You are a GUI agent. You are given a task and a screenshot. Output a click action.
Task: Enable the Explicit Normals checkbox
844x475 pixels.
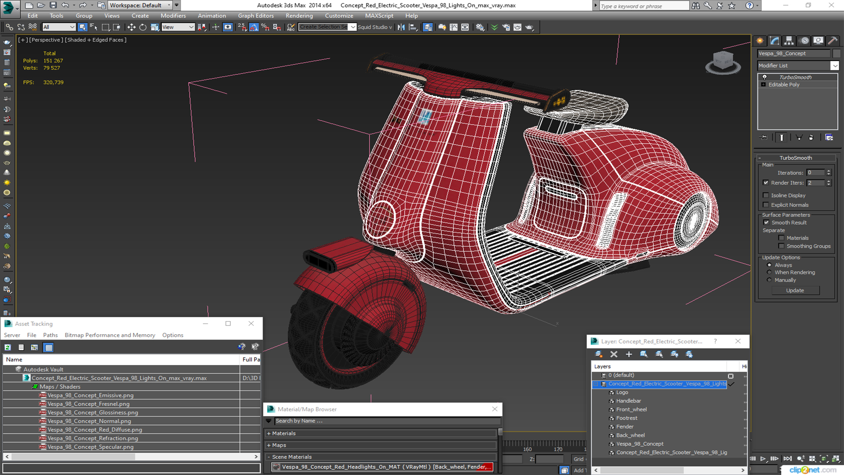tap(766, 205)
